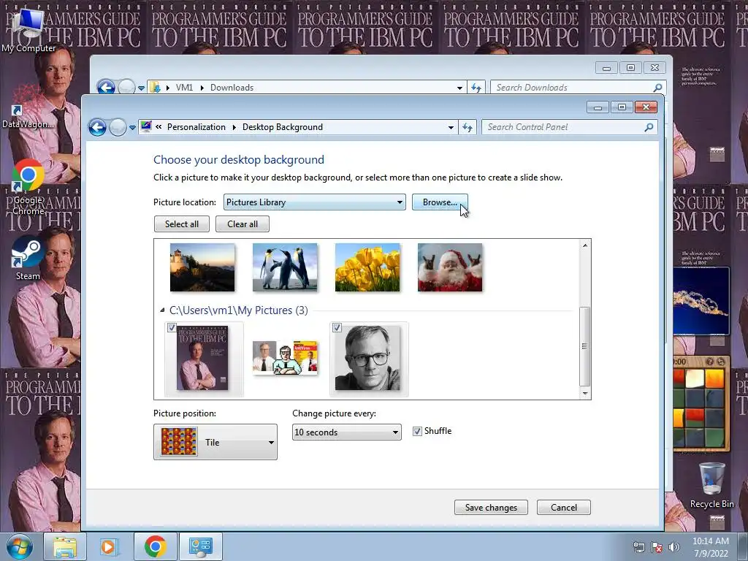Click Downloads breadcrumb in address bar
This screenshot has width=748, height=561.
tap(232, 88)
